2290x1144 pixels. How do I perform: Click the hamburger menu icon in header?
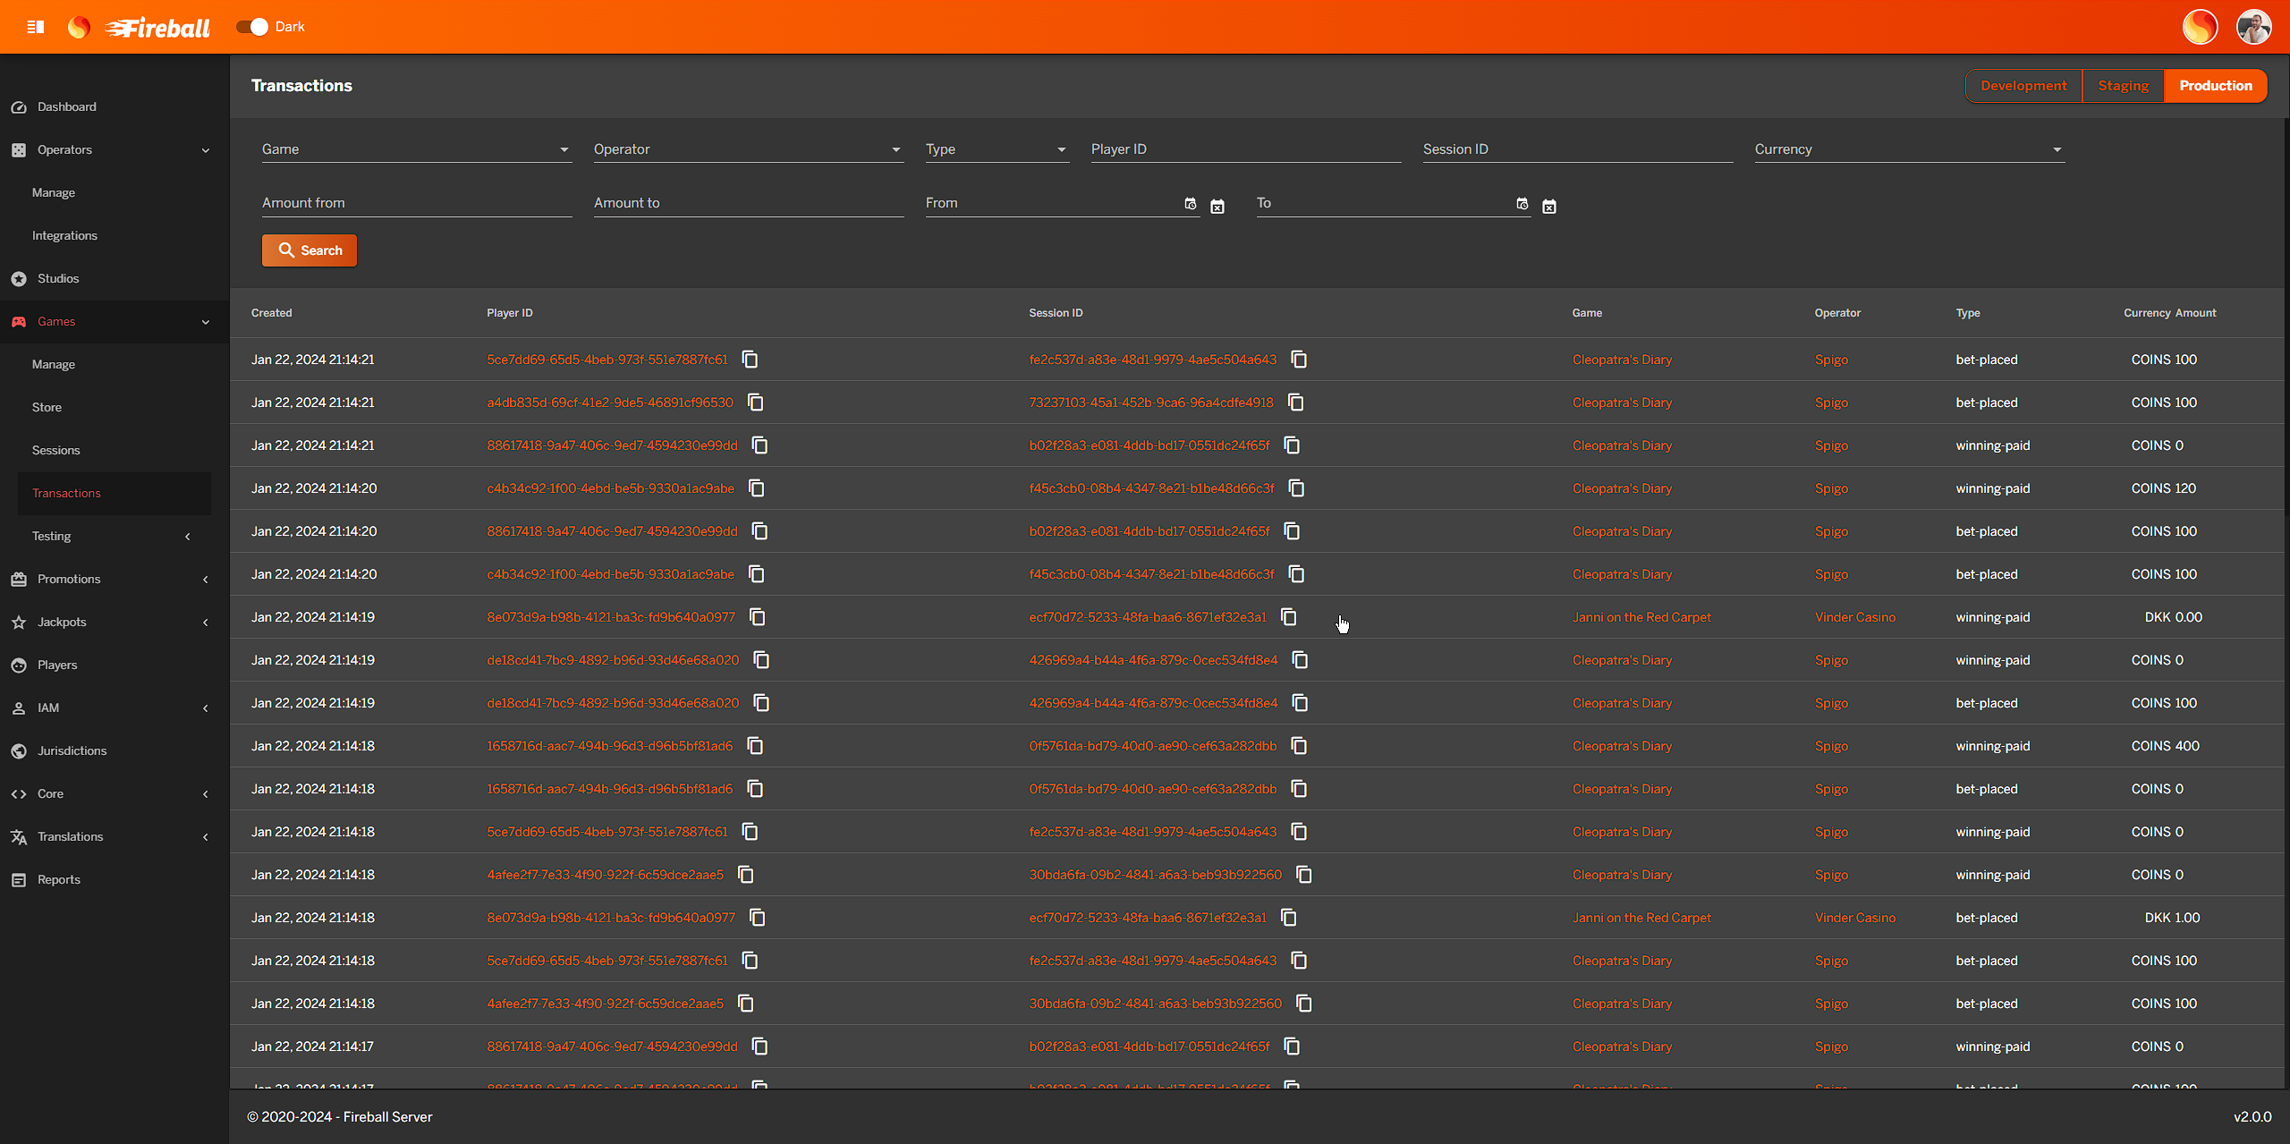(36, 27)
